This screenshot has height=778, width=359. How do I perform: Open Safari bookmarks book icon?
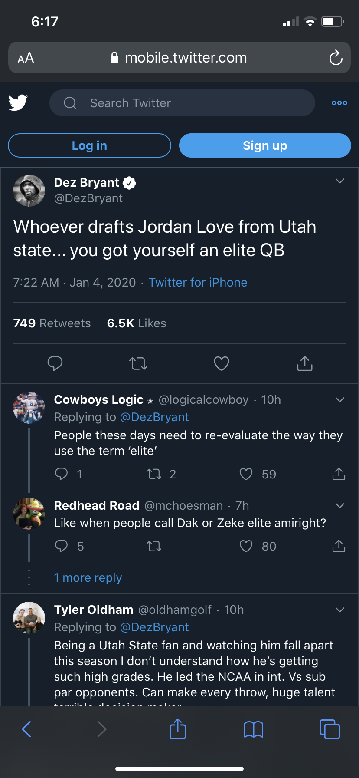[x=254, y=729]
